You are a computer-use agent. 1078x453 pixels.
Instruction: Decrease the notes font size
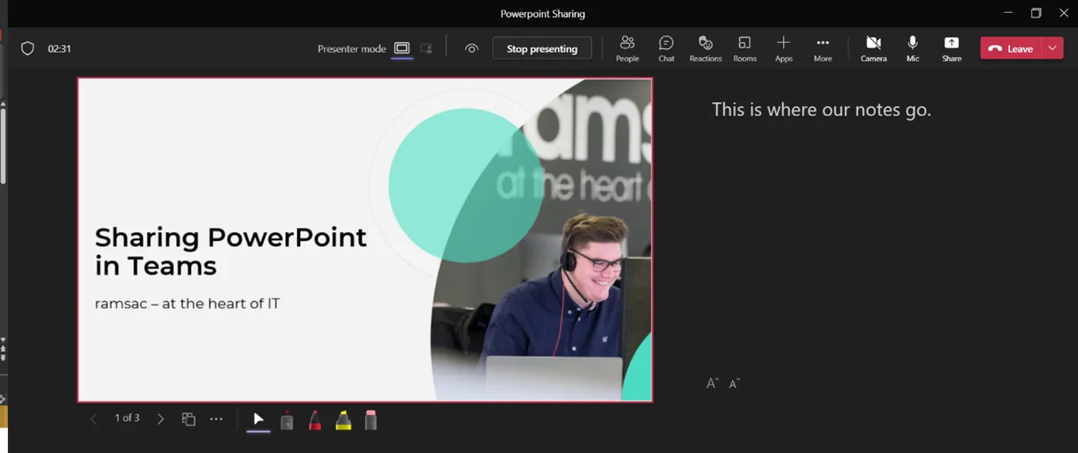734,383
